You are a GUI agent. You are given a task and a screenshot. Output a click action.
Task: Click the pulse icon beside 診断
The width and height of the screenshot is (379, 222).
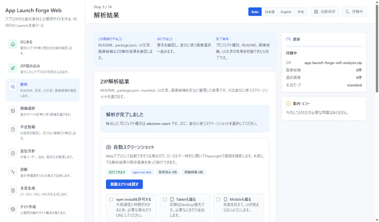click(13, 172)
